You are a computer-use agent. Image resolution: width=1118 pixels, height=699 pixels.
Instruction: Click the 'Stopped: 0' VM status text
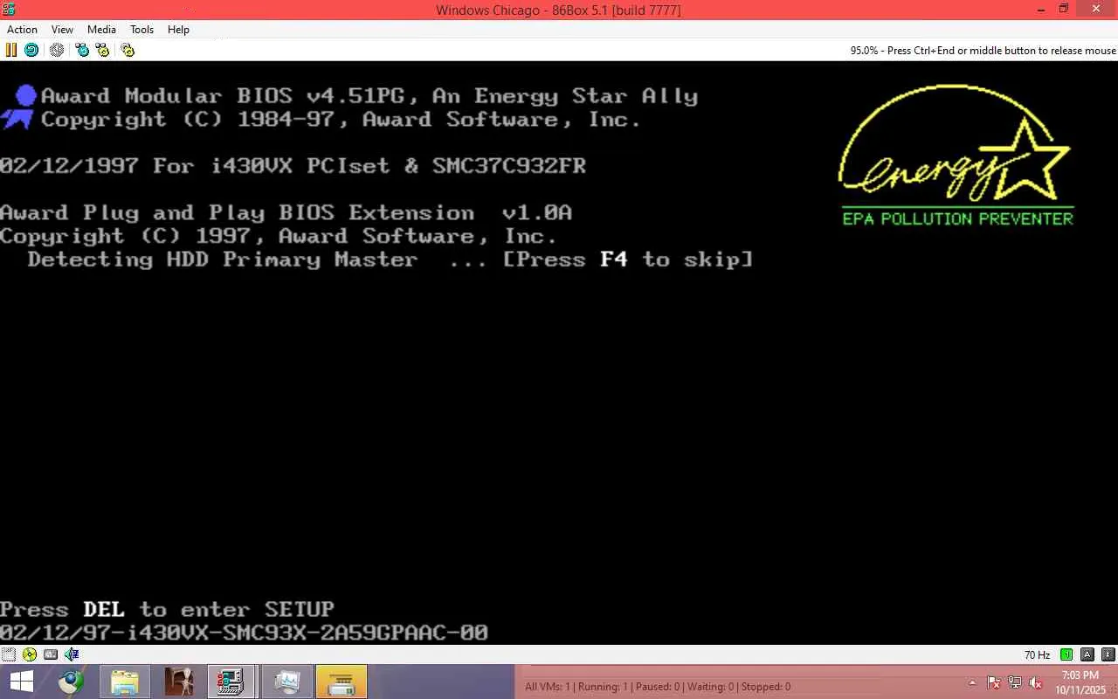tap(766, 687)
